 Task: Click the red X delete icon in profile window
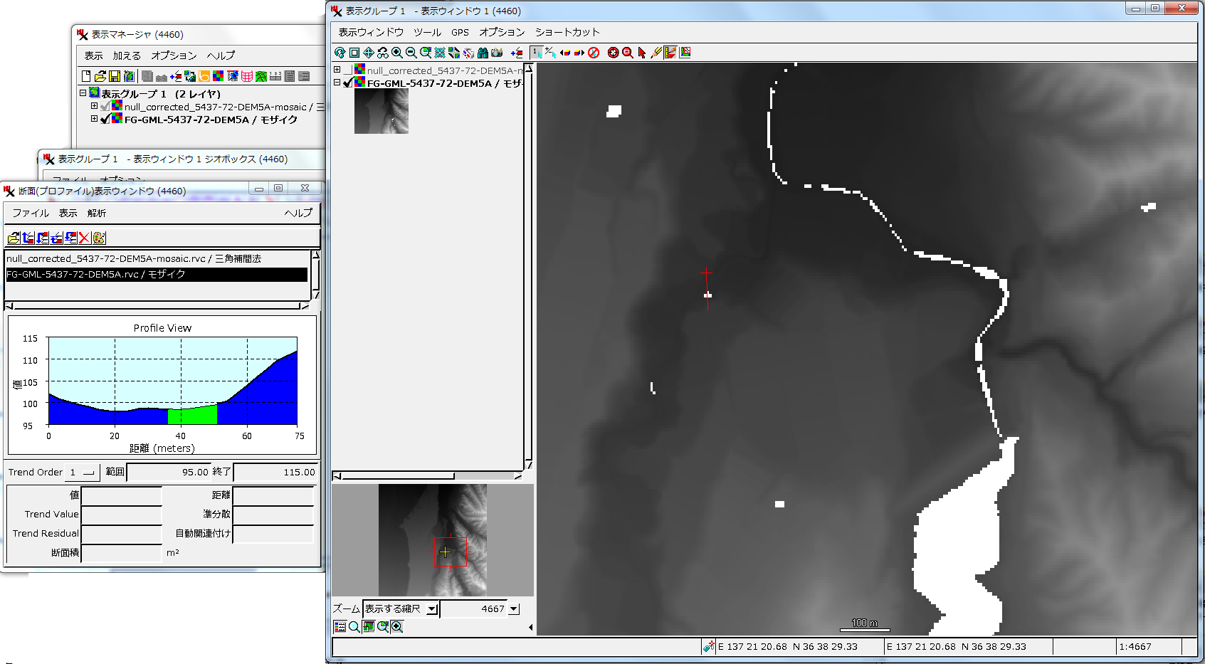coord(84,238)
